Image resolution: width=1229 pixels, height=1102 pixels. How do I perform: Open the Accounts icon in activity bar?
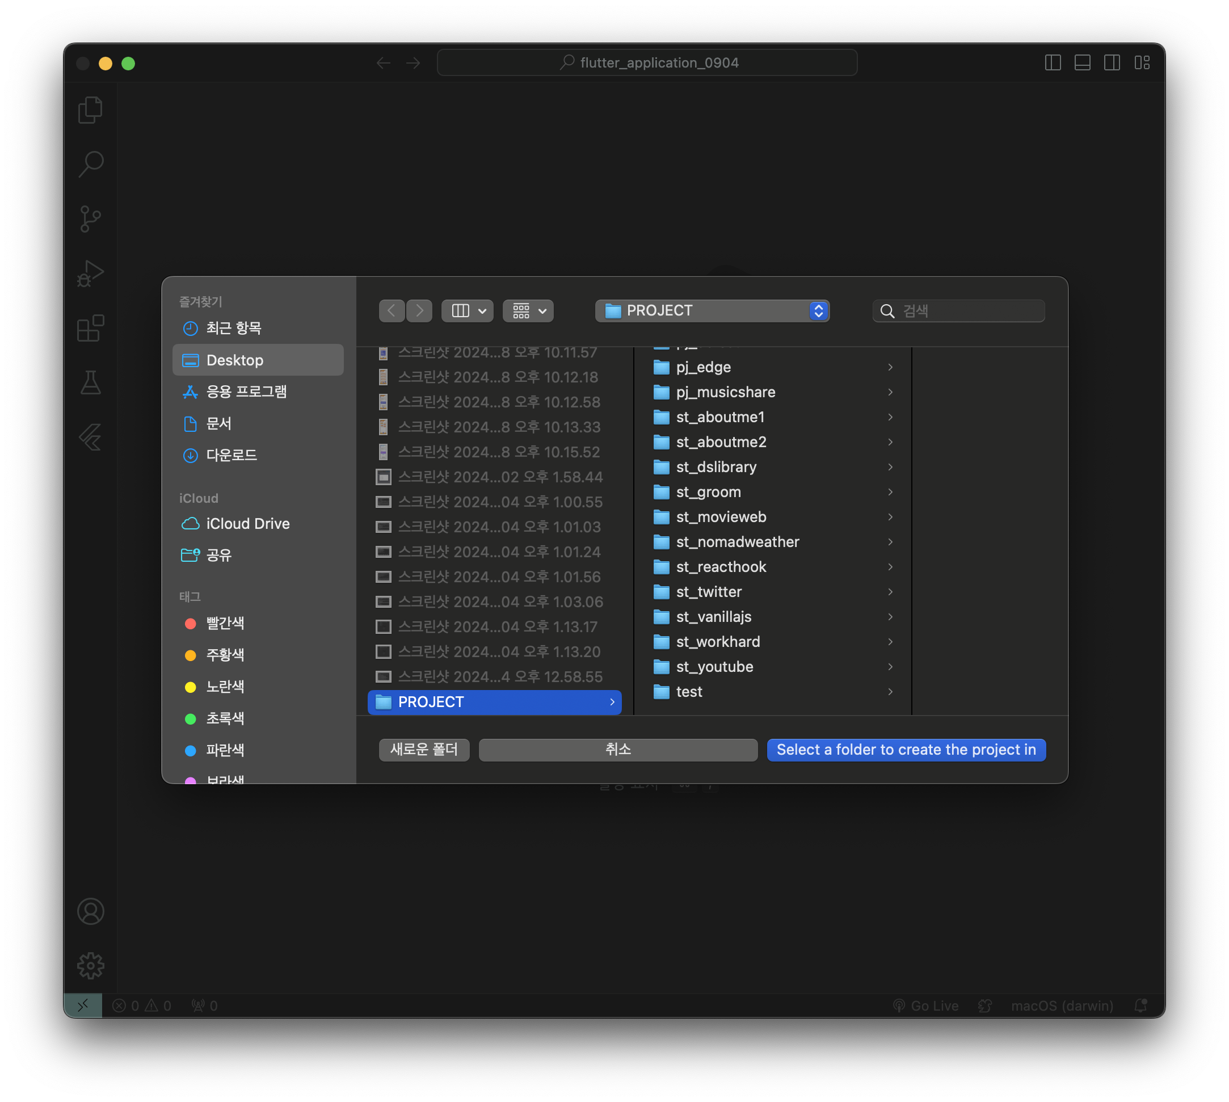(91, 911)
